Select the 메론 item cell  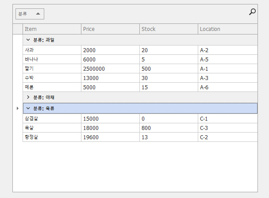pos(52,87)
